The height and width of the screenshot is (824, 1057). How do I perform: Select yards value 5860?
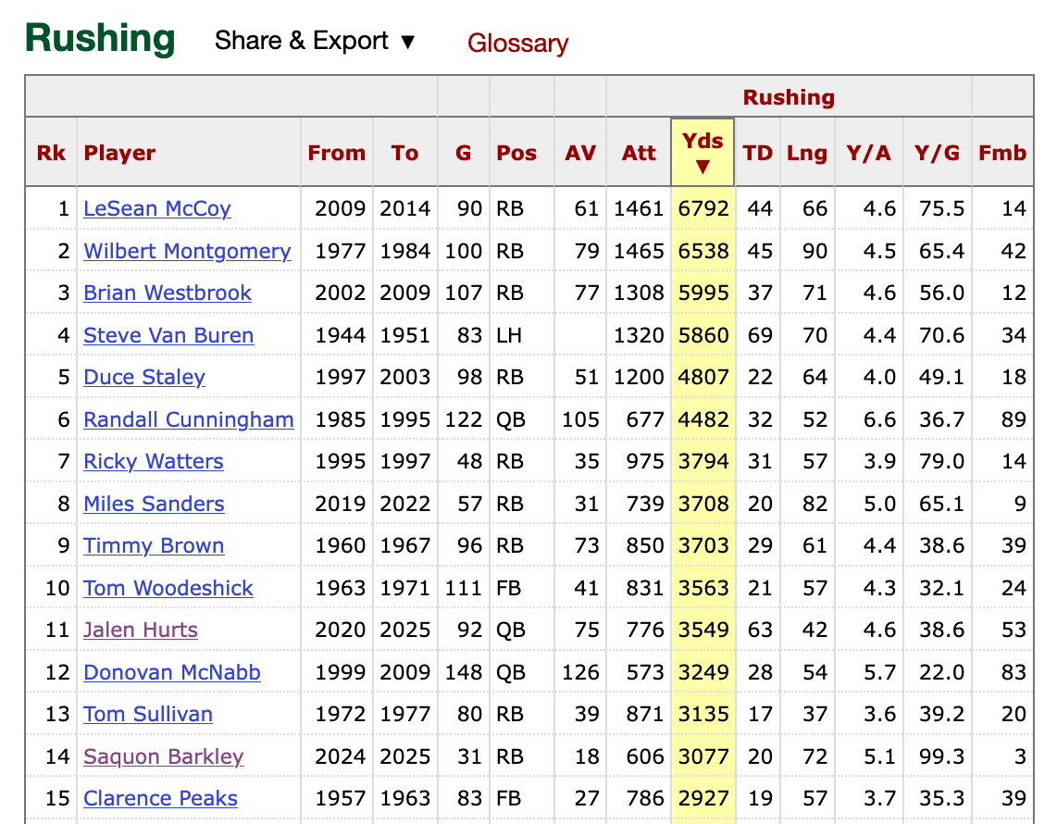click(703, 335)
